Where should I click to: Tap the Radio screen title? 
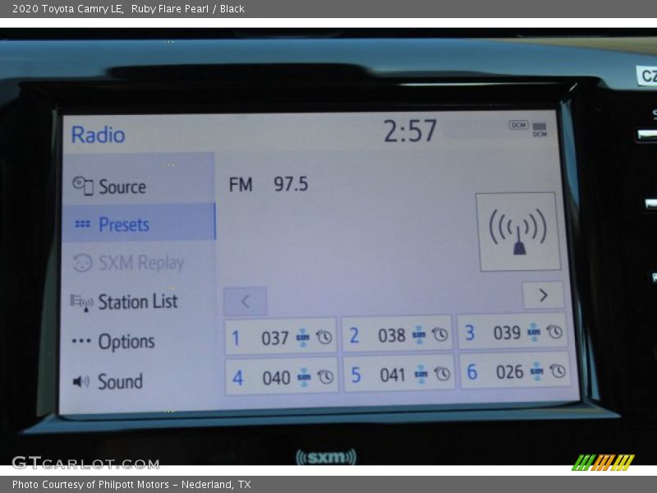pyautogui.click(x=98, y=135)
